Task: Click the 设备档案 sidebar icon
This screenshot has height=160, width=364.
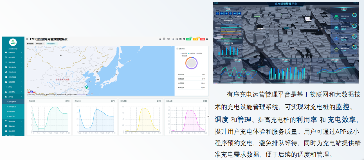Action: [6, 126]
